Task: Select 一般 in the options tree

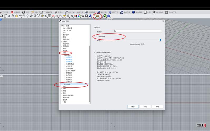Action: 64,102
